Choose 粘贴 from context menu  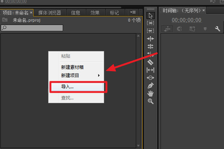pyautogui.click(x=76, y=56)
